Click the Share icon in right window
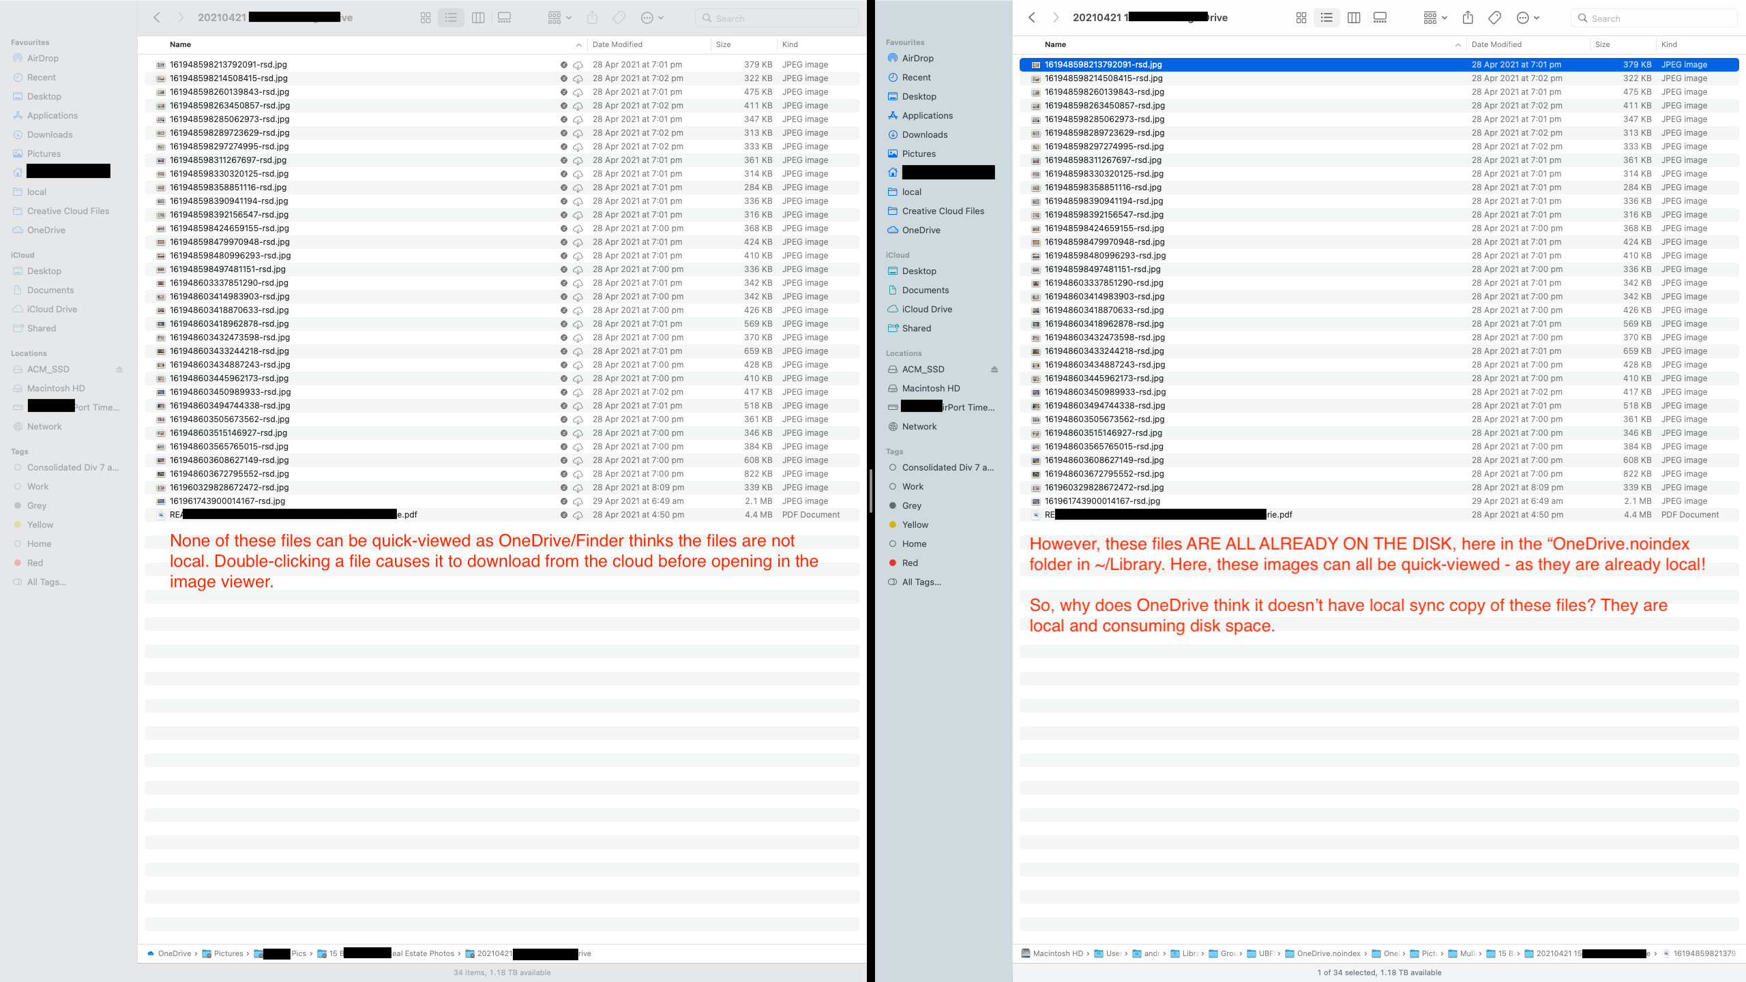This screenshot has width=1746, height=982. (1468, 18)
